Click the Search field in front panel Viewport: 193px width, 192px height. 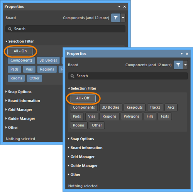(x=128, y=76)
